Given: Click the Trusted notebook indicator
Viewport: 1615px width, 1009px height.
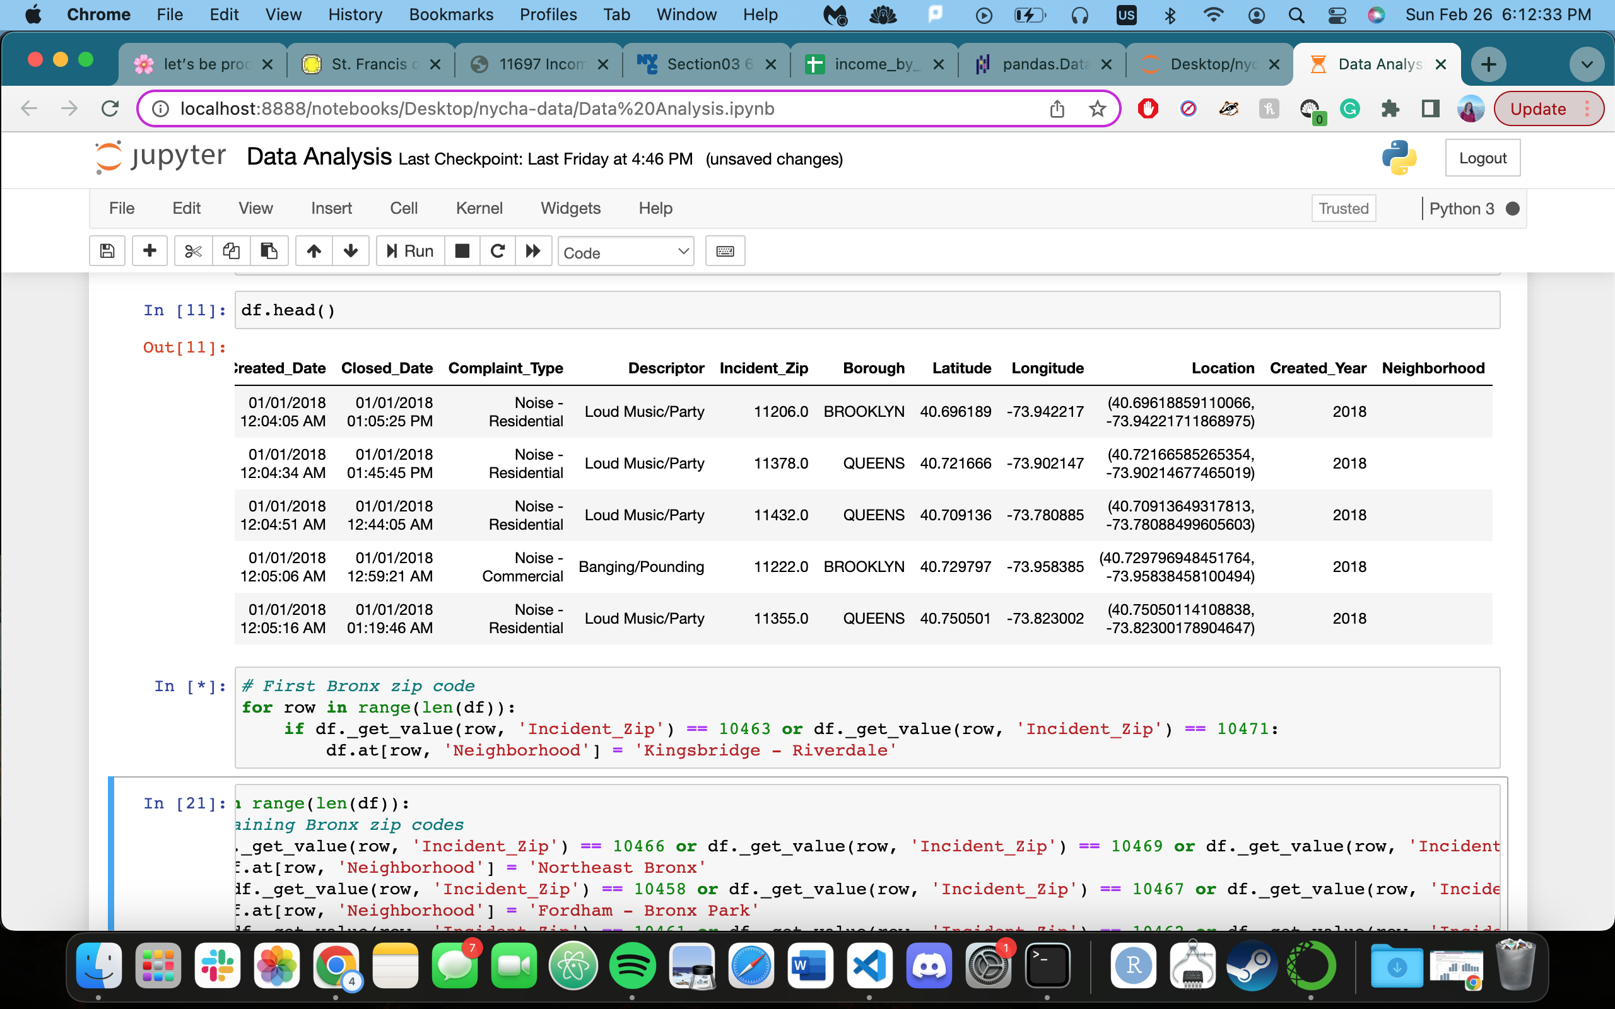Looking at the screenshot, I should point(1343,208).
